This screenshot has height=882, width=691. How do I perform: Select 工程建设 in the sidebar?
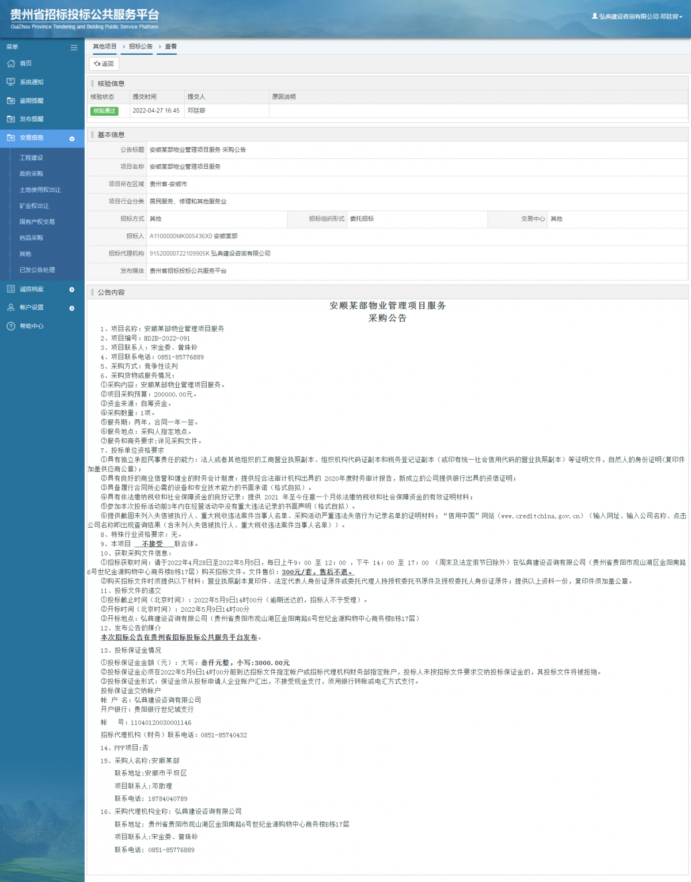(31, 158)
